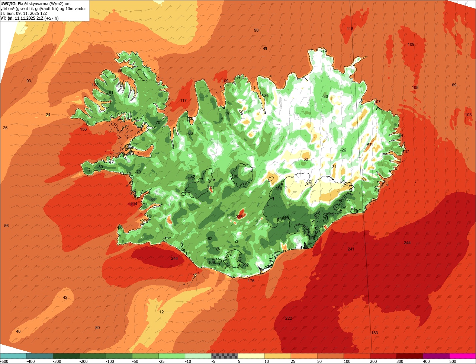Click the value 44 on the map
This screenshot has height=364, width=476.
point(265,48)
